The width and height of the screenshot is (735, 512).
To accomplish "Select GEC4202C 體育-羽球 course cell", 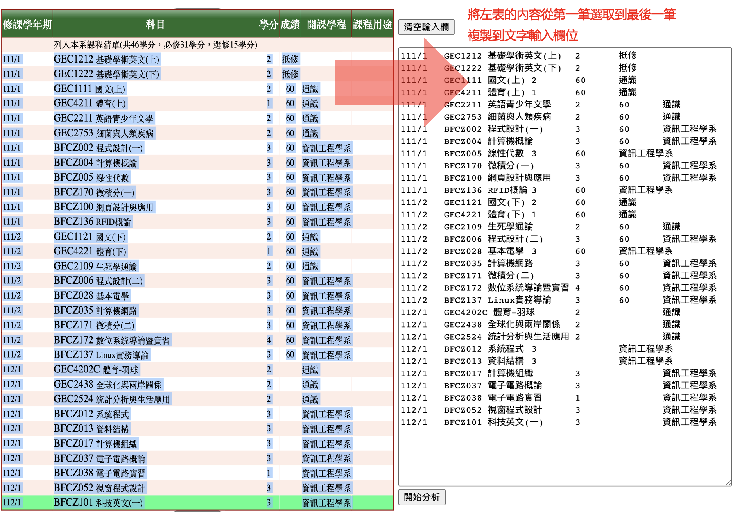I will [x=96, y=370].
